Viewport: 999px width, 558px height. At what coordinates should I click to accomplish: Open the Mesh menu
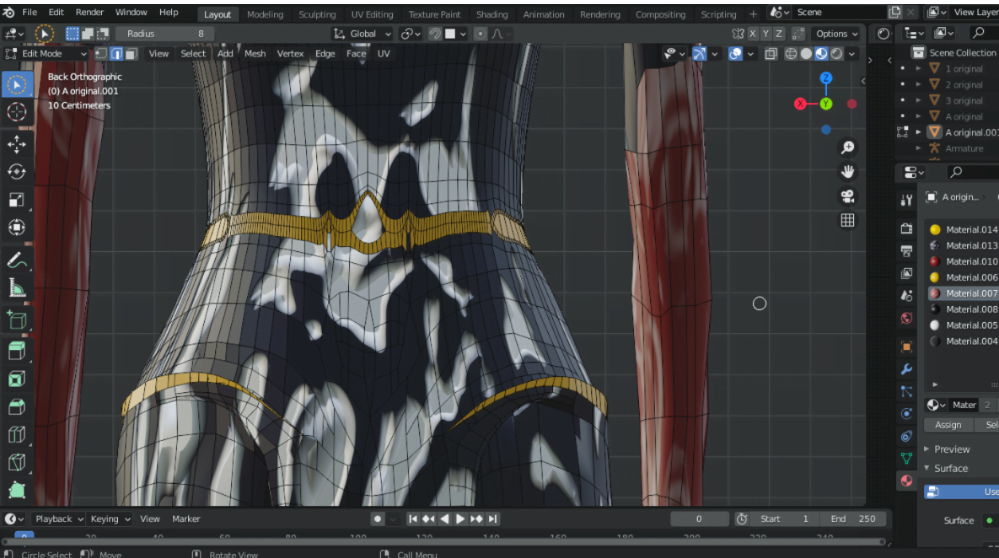(x=255, y=53)
